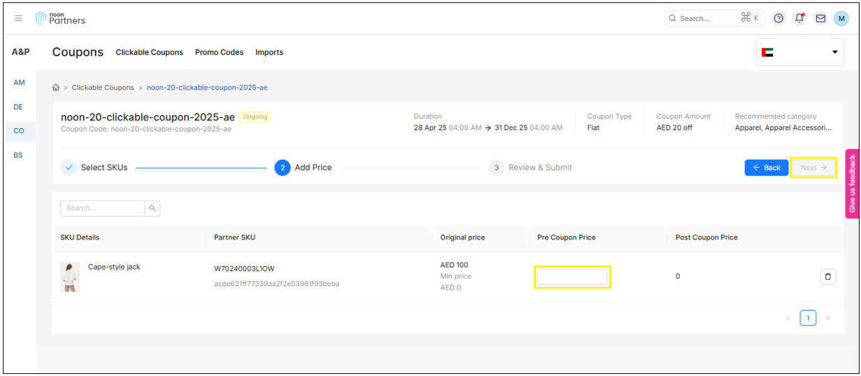
Task: Open the hamburger navigation menu
Action: 19,18
